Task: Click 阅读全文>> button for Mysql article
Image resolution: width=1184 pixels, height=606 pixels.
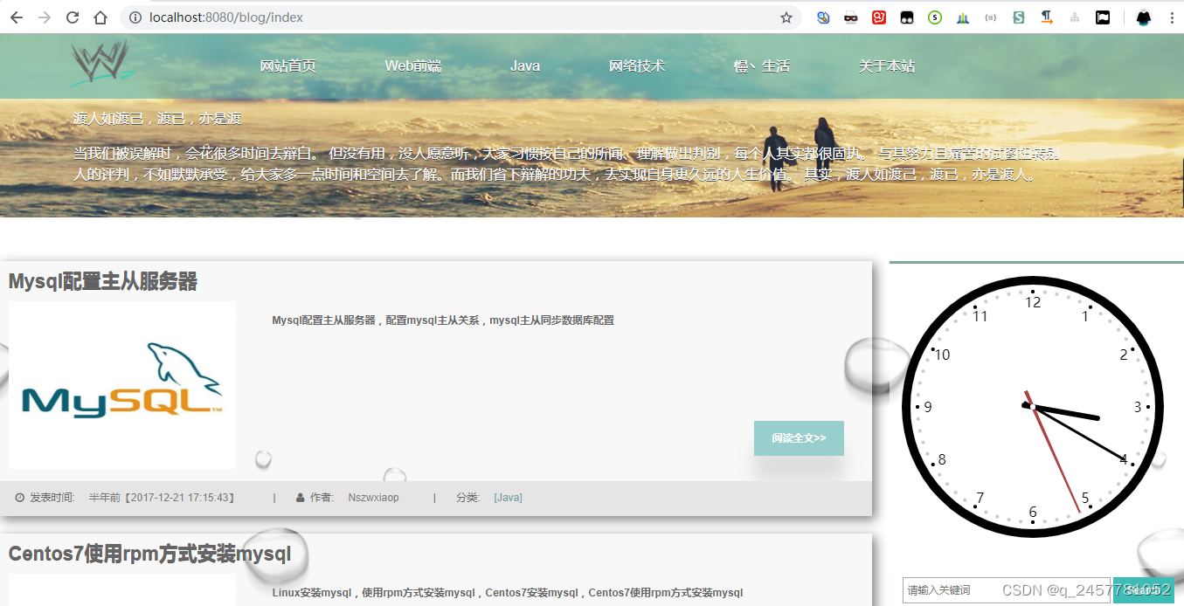Action: tap(799, 438)
